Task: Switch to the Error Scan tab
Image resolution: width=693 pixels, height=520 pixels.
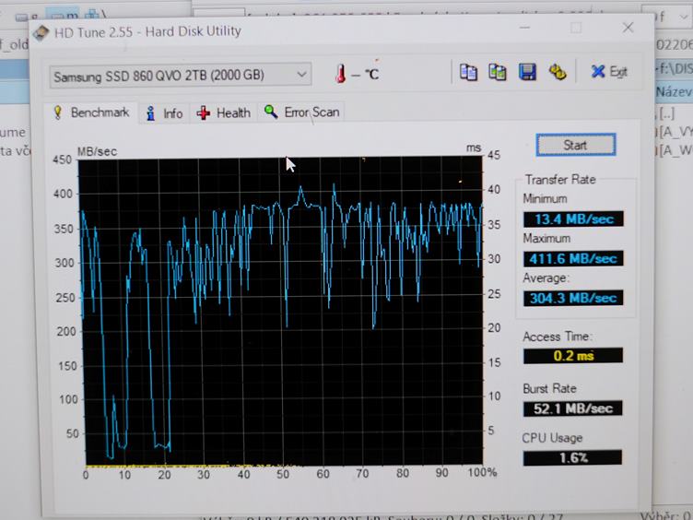Action: click(x=301, y=112)
